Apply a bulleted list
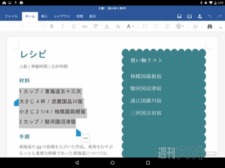This screenshot has width=225, height=168. click(x=145, y=26)
